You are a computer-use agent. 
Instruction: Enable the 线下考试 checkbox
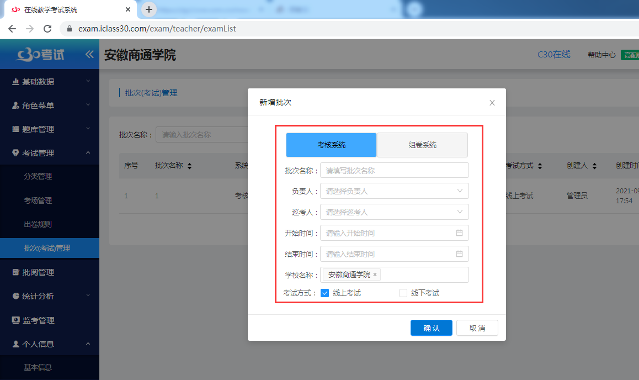403,293
